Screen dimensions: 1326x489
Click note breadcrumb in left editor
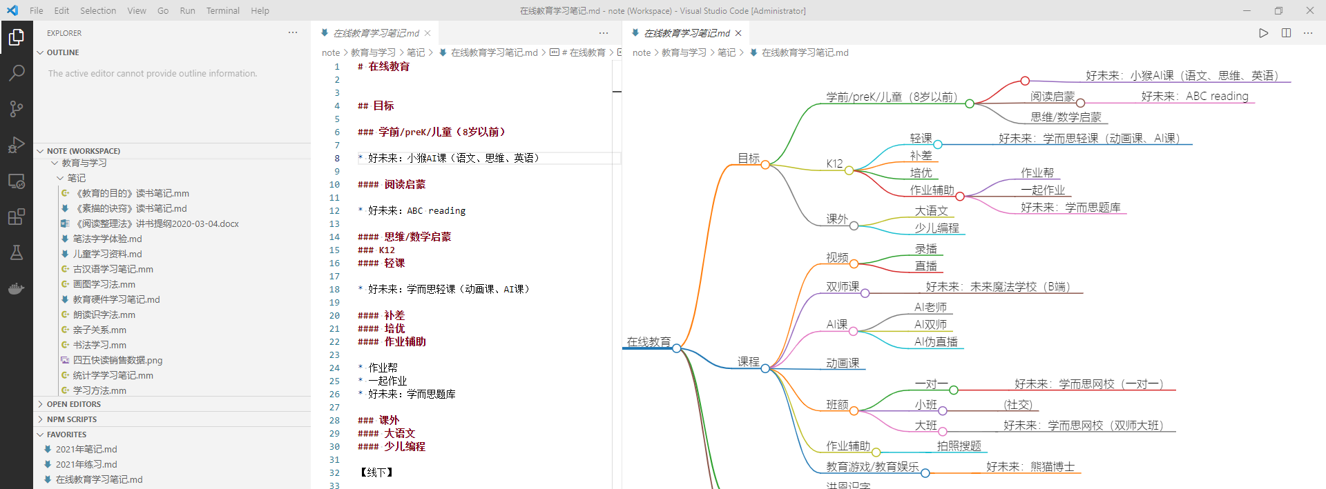[x=331, y=52]
